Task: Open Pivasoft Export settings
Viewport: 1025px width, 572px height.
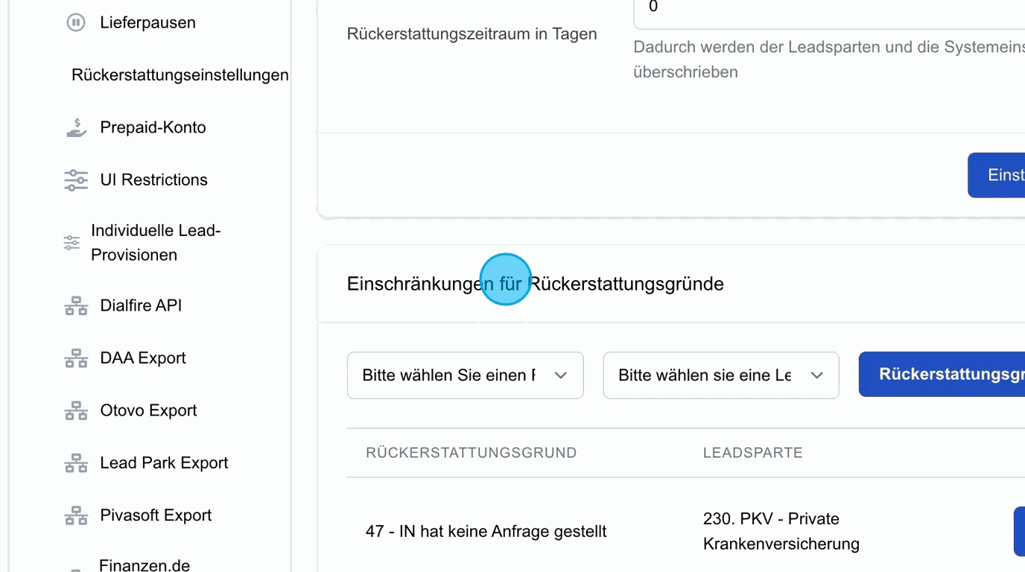Action: [x=156, y=515]
